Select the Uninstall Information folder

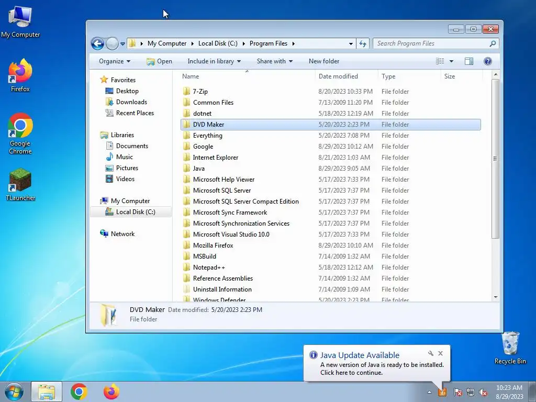(222, 289)
